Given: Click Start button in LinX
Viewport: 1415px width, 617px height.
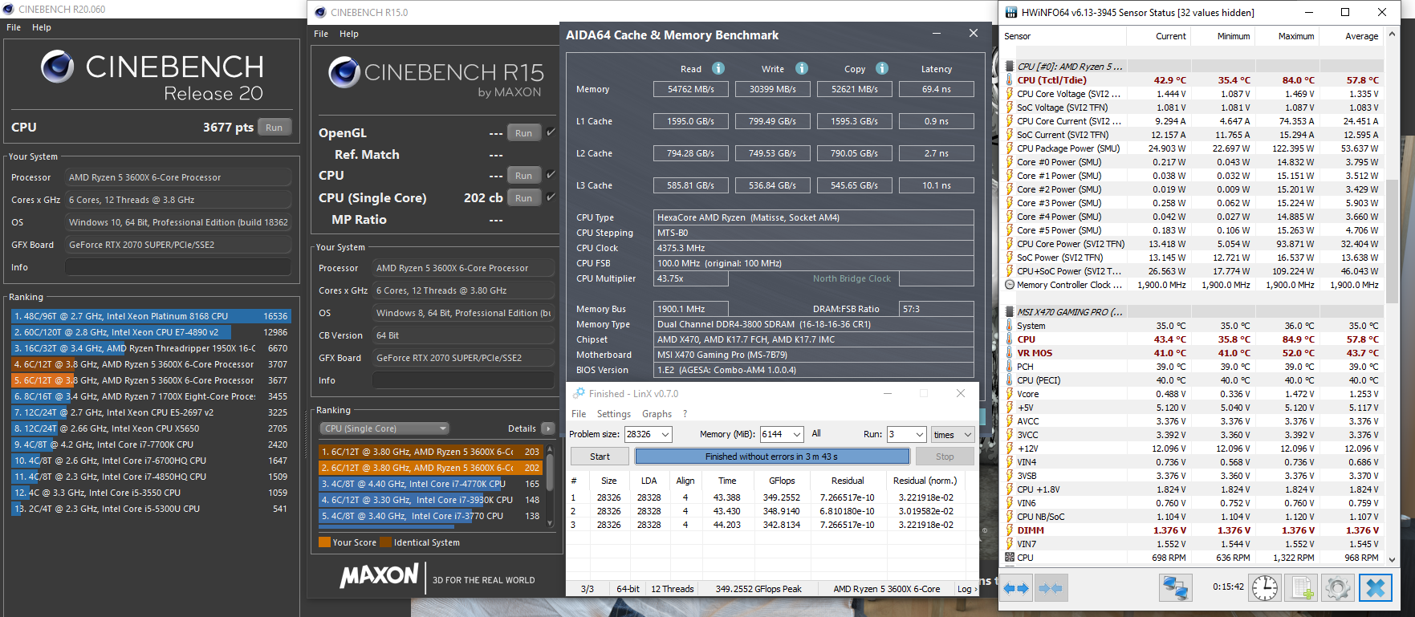Looking at the screenshot, I should (600, 457).
